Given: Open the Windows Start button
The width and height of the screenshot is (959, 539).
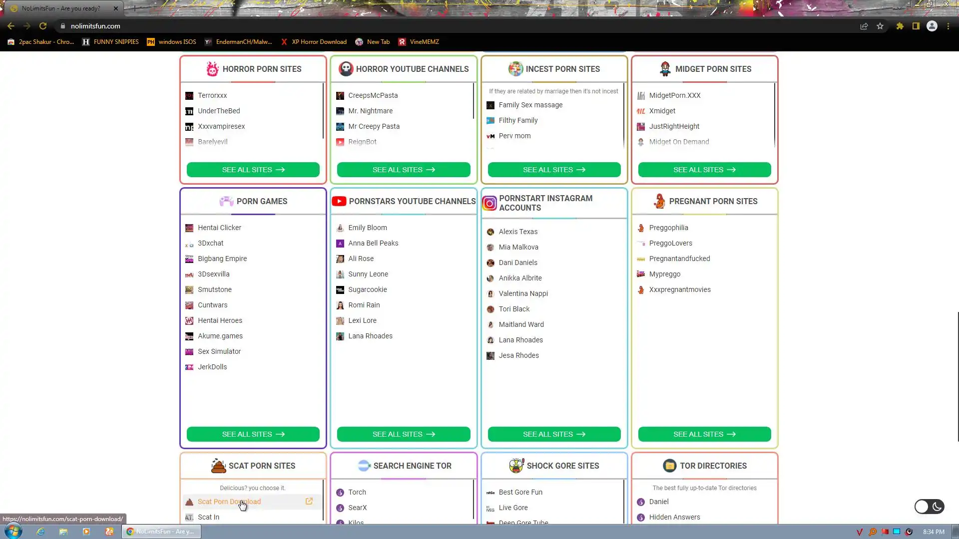Looking at the screenshot, I should [13, 531].
